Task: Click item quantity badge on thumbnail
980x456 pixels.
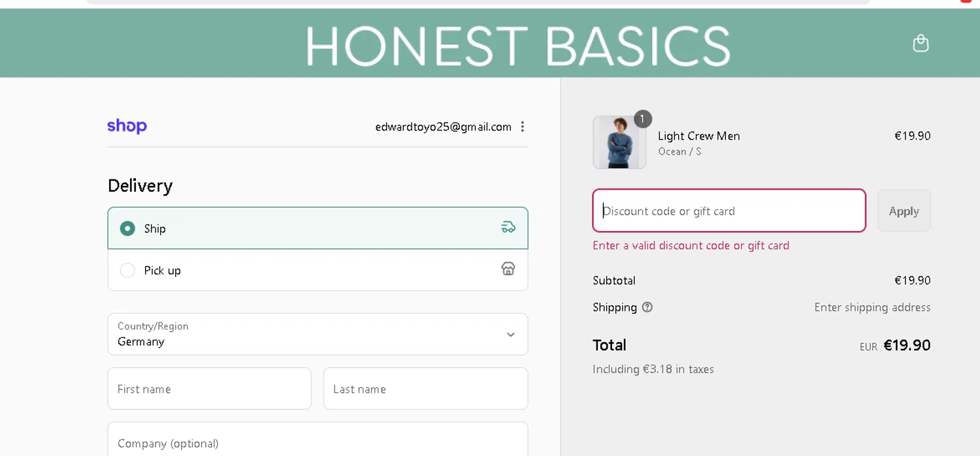Action: point(642,119)
